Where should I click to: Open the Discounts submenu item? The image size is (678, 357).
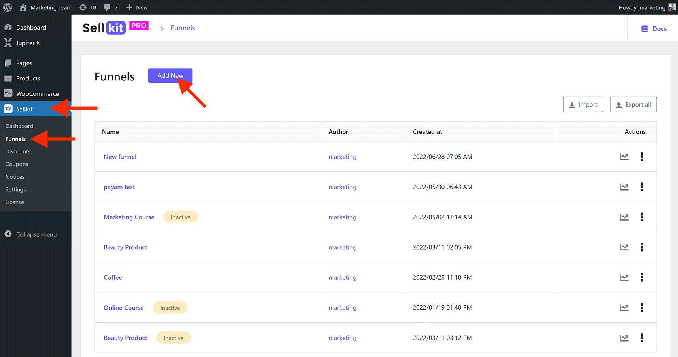pos(18,151)
